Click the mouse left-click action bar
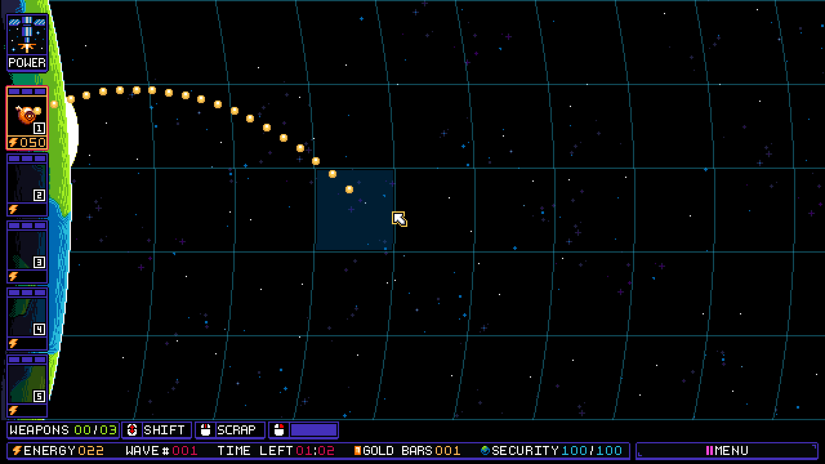The width and height of the screenshot is (825, 464). click(x=304, y=430)
